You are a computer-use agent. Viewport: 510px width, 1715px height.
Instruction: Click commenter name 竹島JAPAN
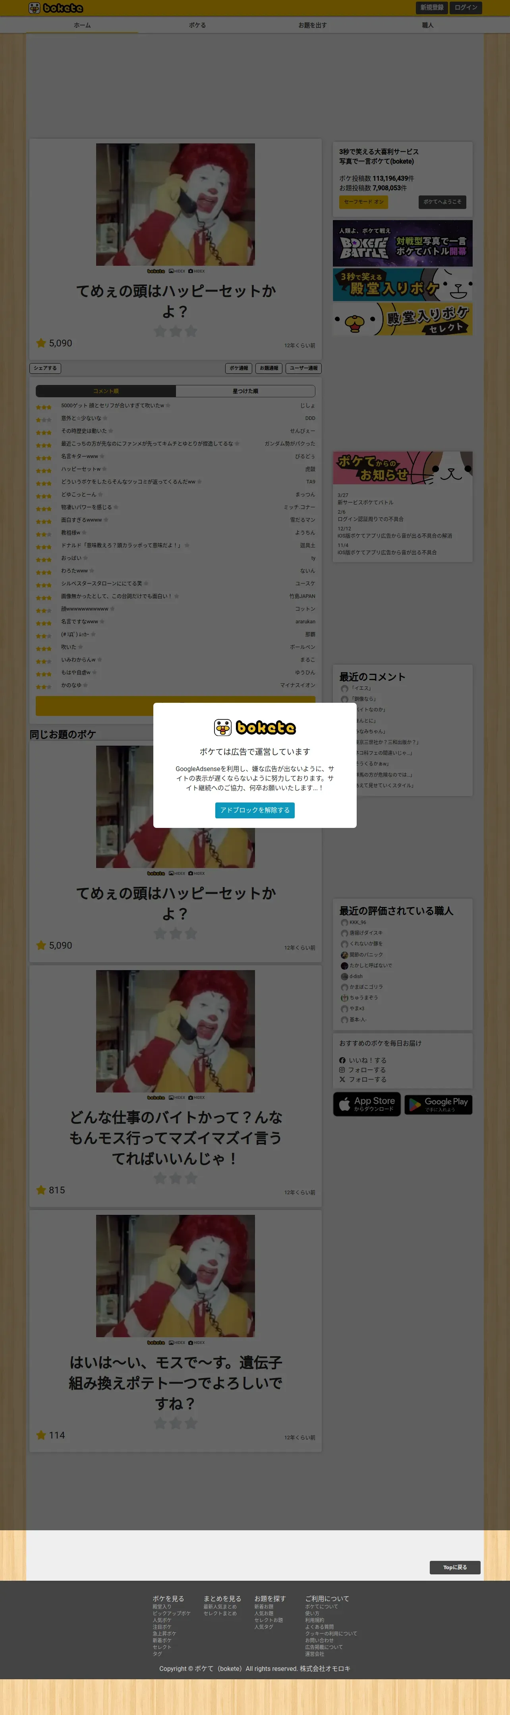pos(302,596)
